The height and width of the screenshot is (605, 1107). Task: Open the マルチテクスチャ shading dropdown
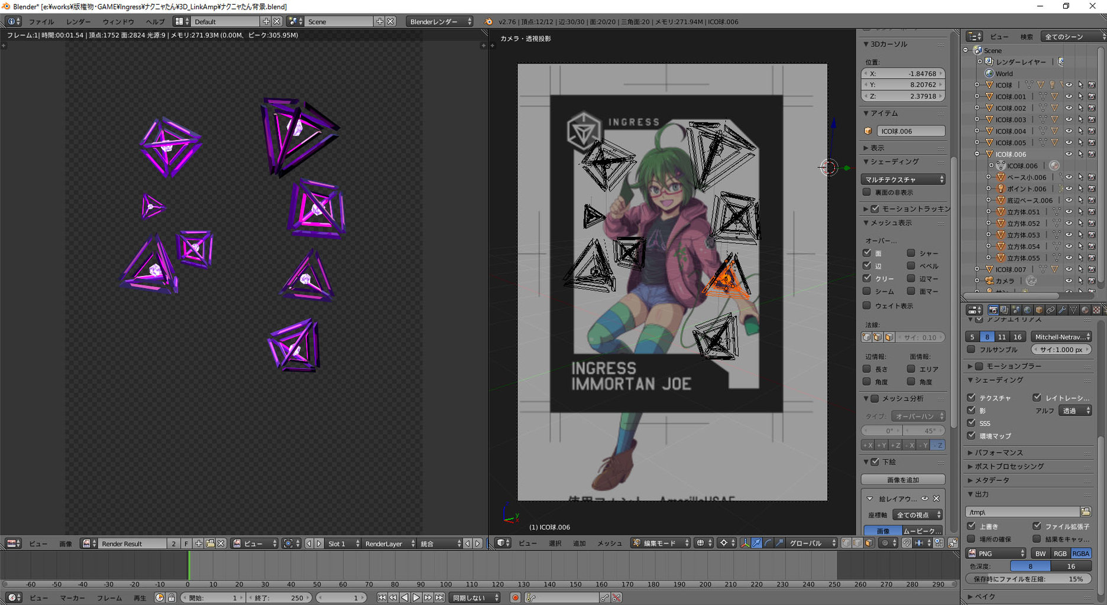[x=903, y=179]
